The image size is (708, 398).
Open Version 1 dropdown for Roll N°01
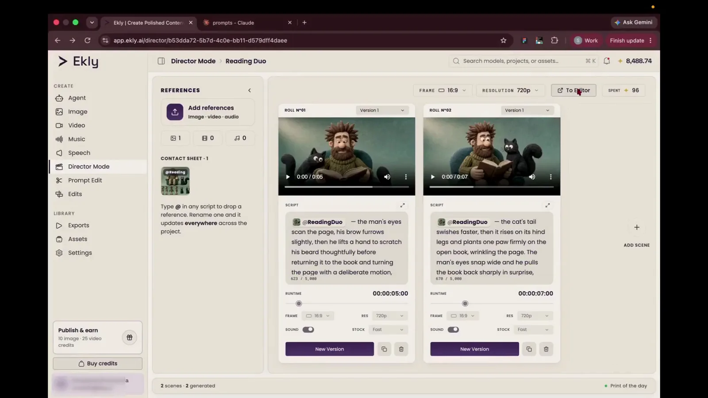(382, 110)
